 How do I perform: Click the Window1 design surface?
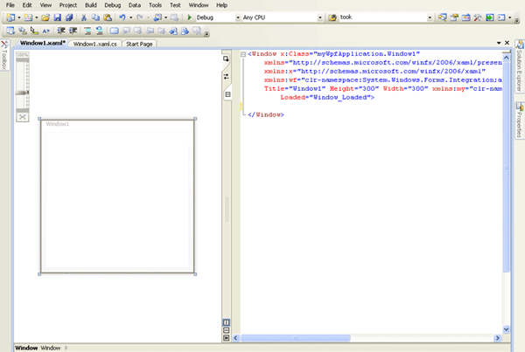click(116, 197)
